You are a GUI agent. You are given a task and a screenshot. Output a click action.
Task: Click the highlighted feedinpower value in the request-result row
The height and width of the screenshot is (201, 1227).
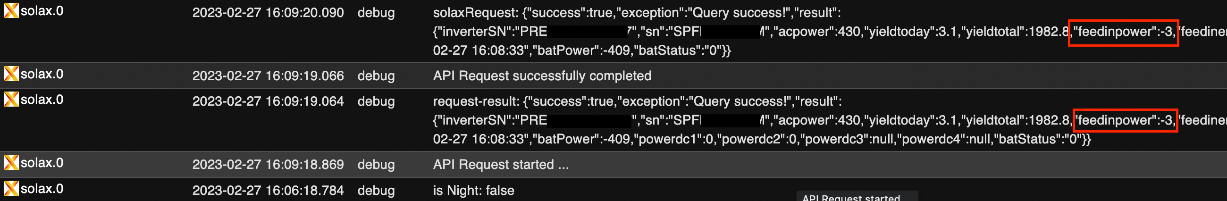pos(1125,120)
